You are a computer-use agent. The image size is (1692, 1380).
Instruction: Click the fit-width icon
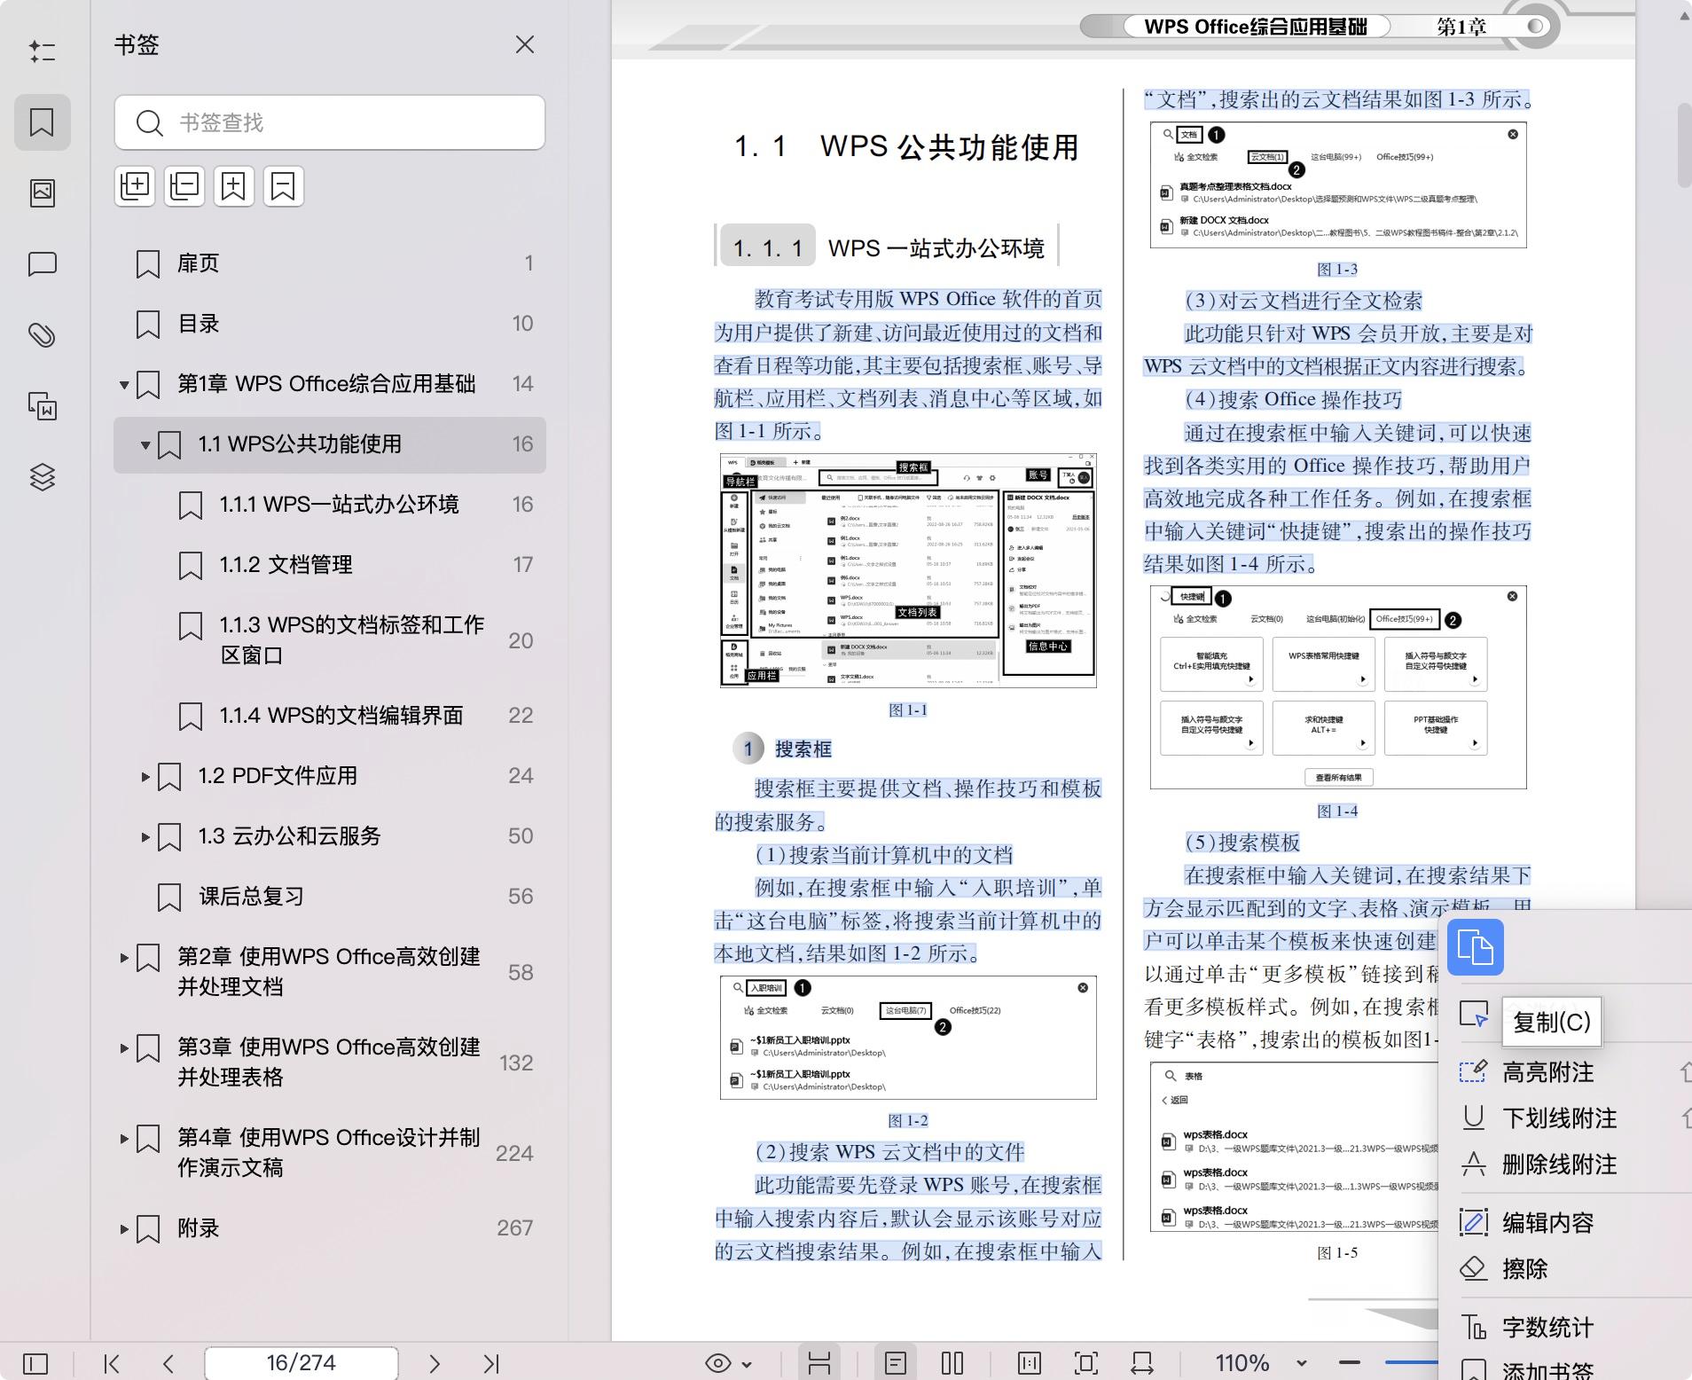(x=1142, y=1363)
